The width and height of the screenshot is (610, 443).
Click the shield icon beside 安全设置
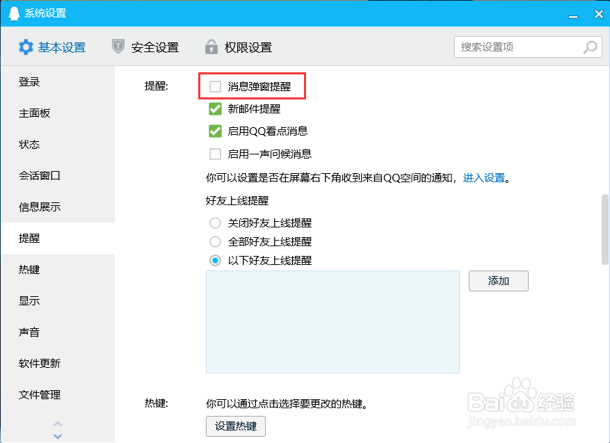[118, 47]
